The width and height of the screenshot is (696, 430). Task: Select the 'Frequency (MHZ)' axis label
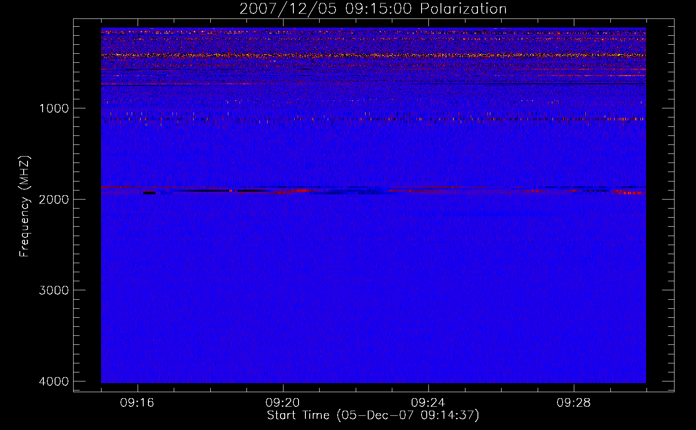pyautogui.click(x=25, y=206)
